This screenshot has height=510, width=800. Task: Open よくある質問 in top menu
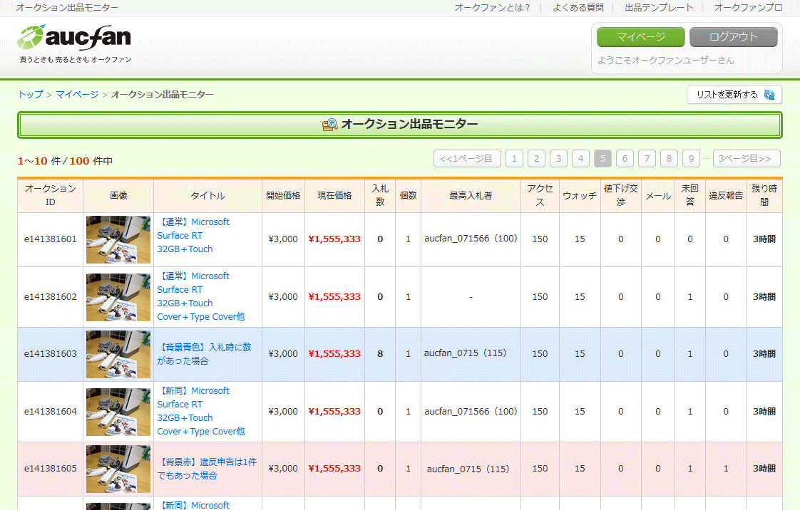pyautogui.click(x=578, y=8)
